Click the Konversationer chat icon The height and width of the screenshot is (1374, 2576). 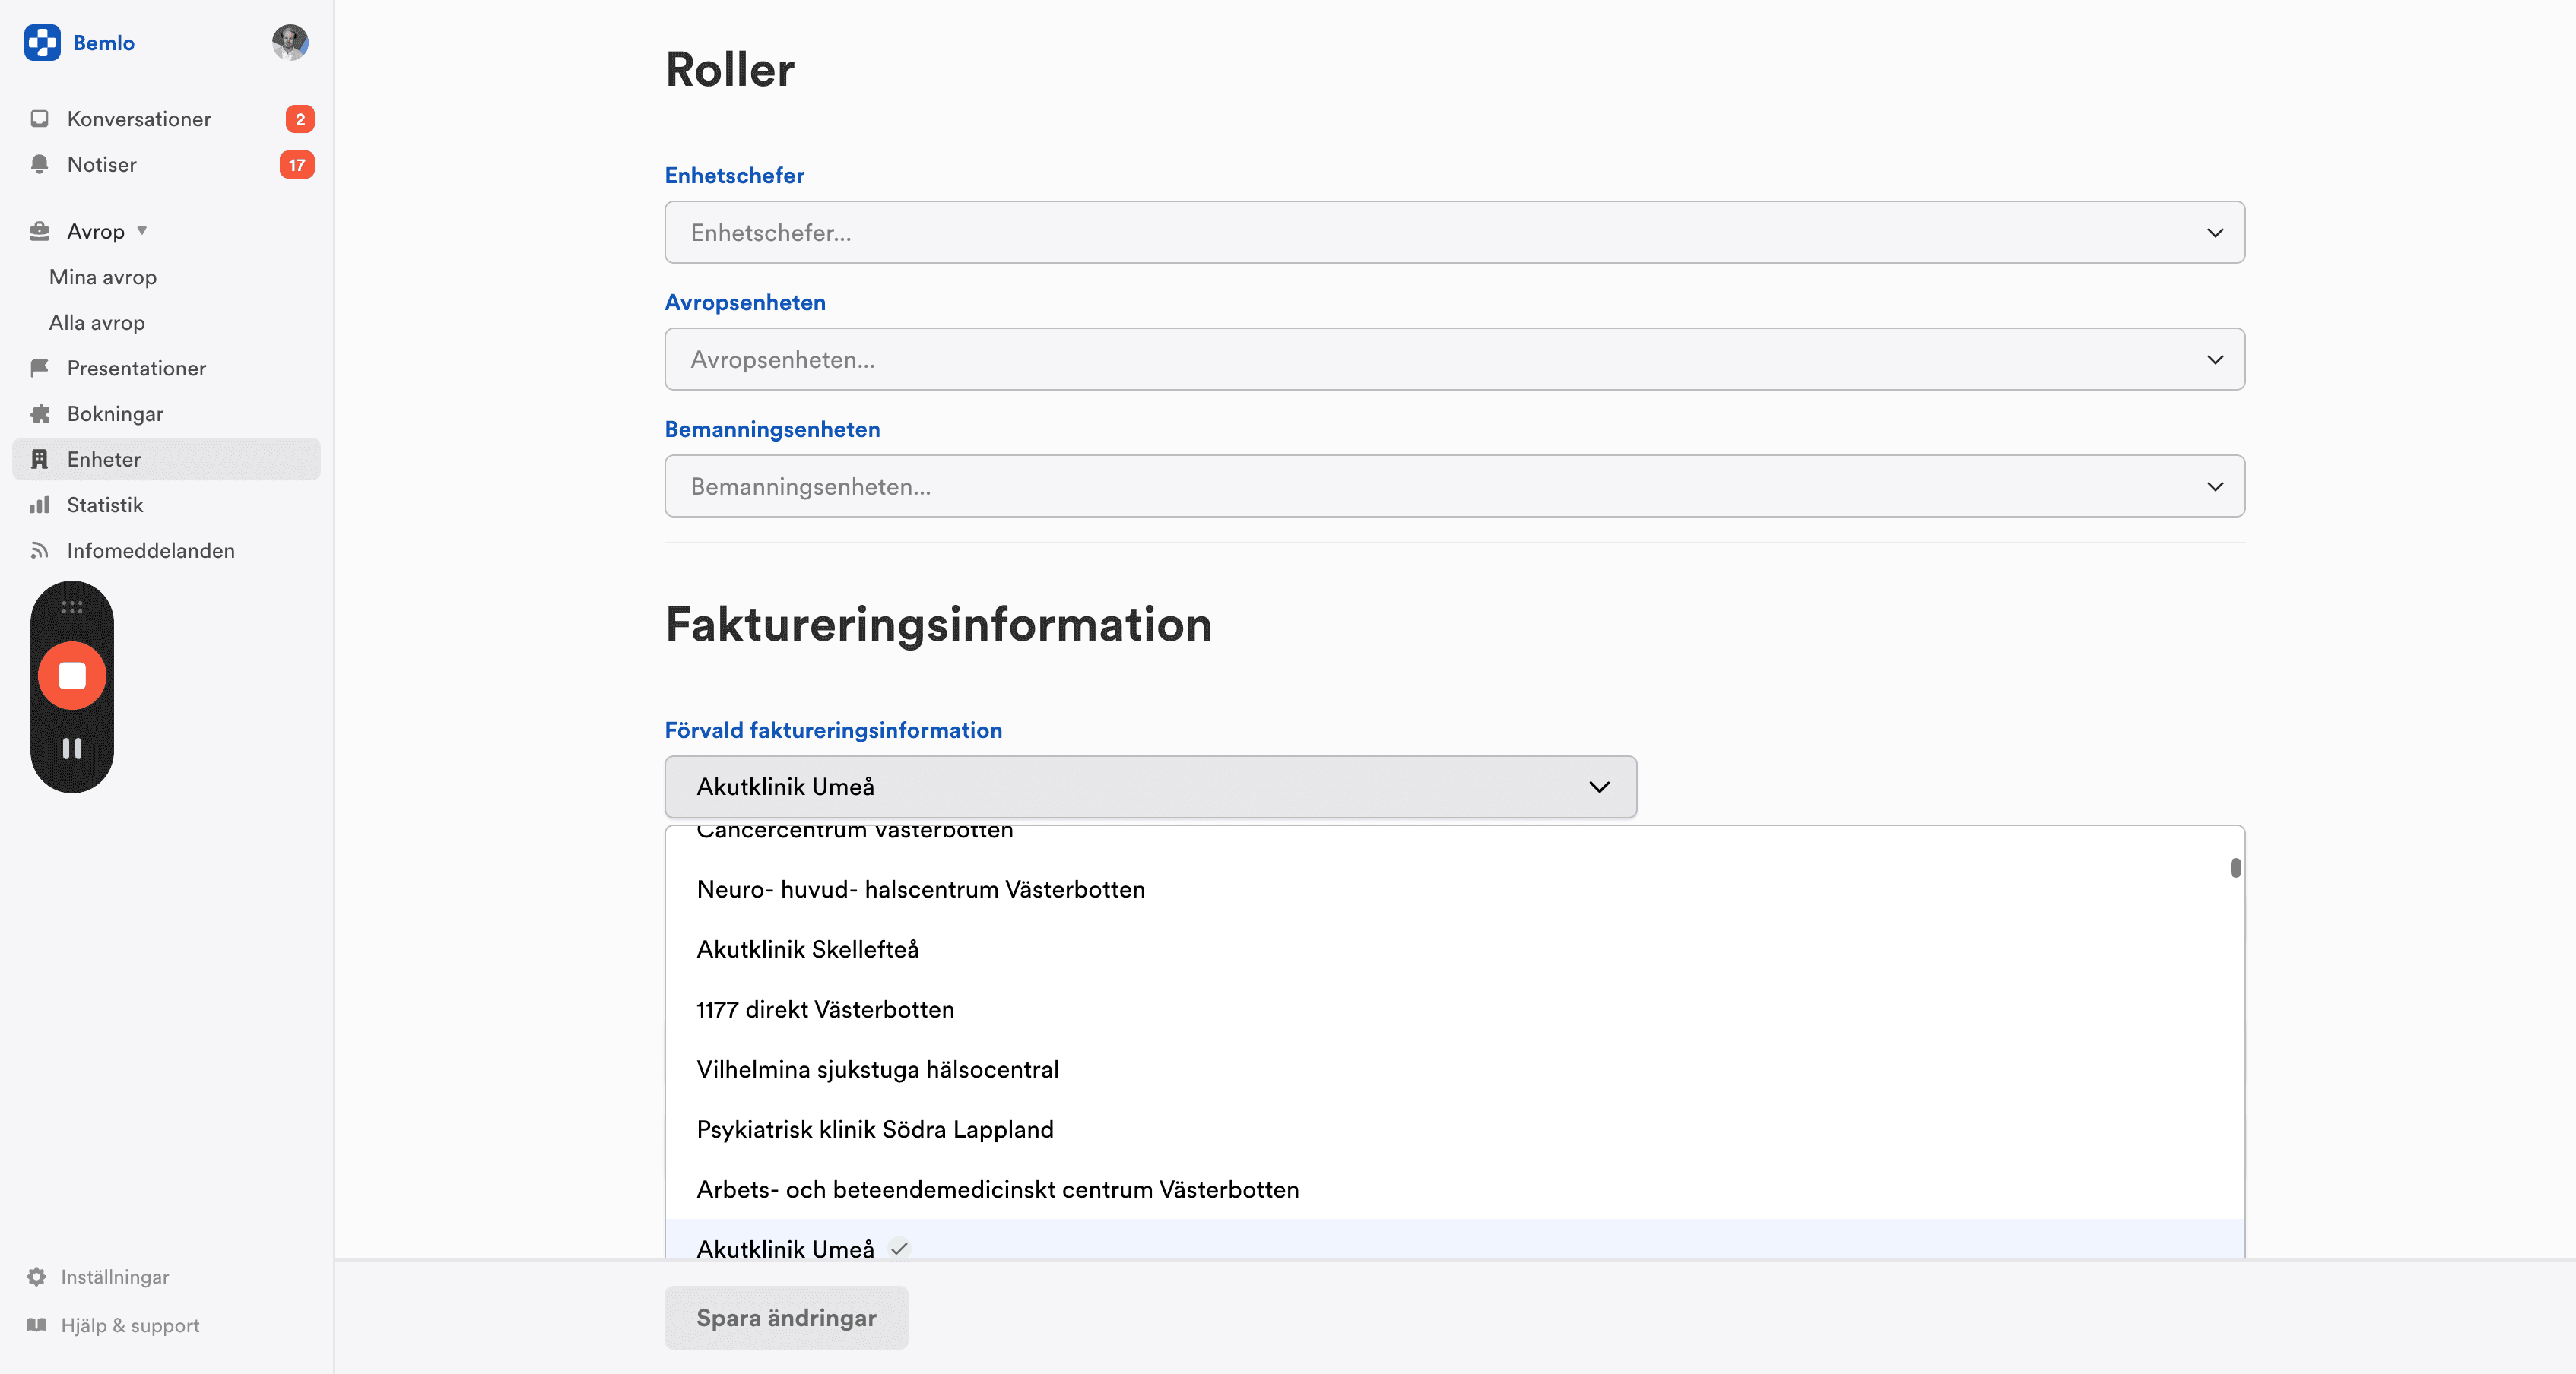[39, 119]
